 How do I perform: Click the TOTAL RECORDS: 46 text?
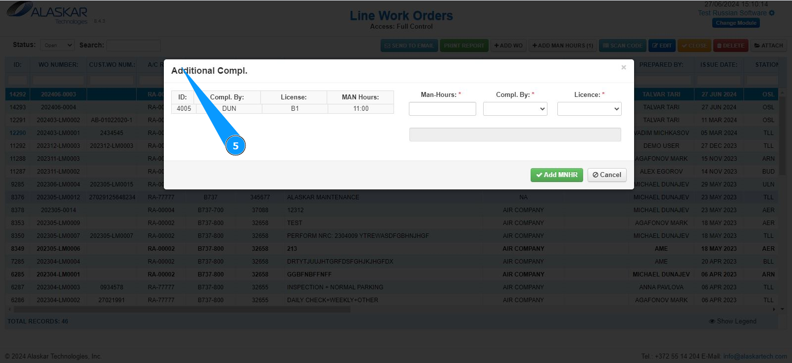[x=38, y=321]
